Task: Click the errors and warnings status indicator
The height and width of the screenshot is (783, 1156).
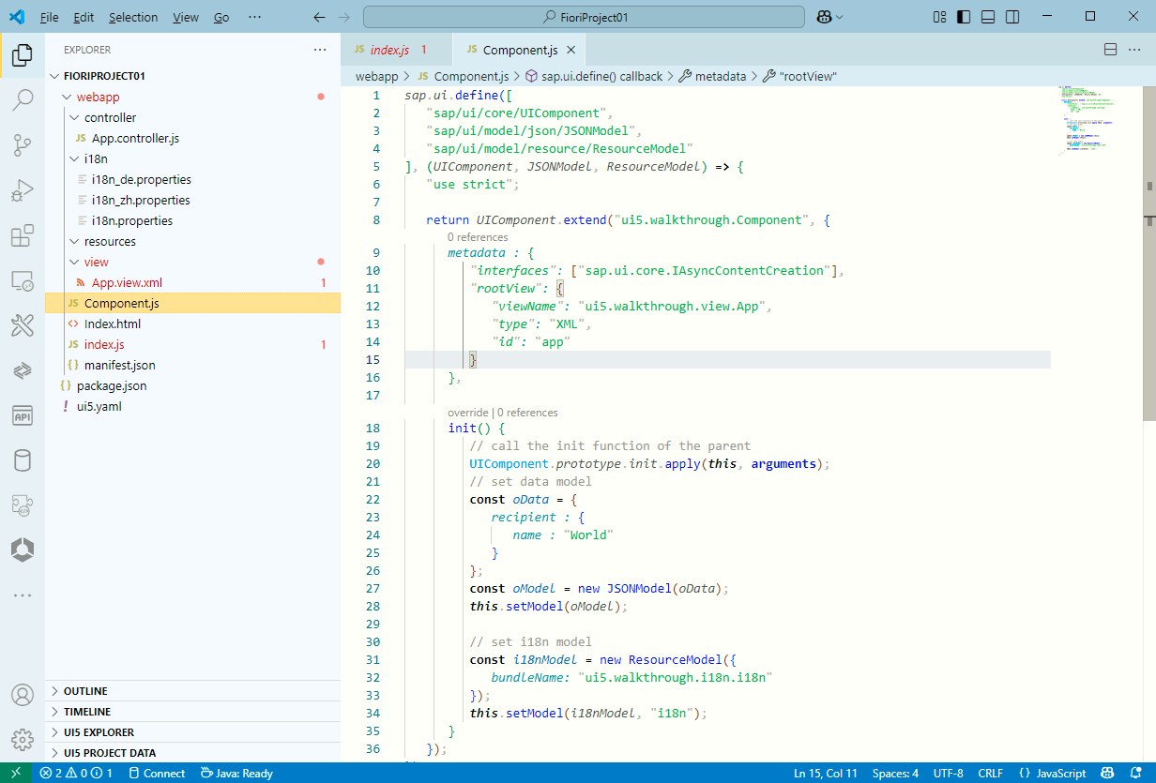Action: 76,774
